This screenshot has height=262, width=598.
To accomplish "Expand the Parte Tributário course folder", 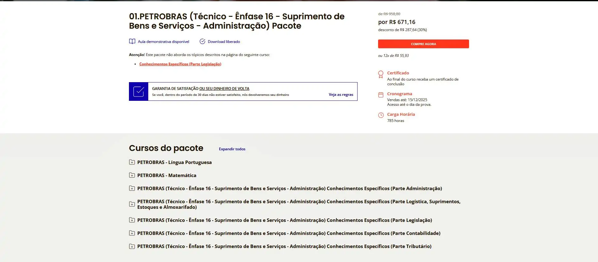I will (x=132, y=246).
